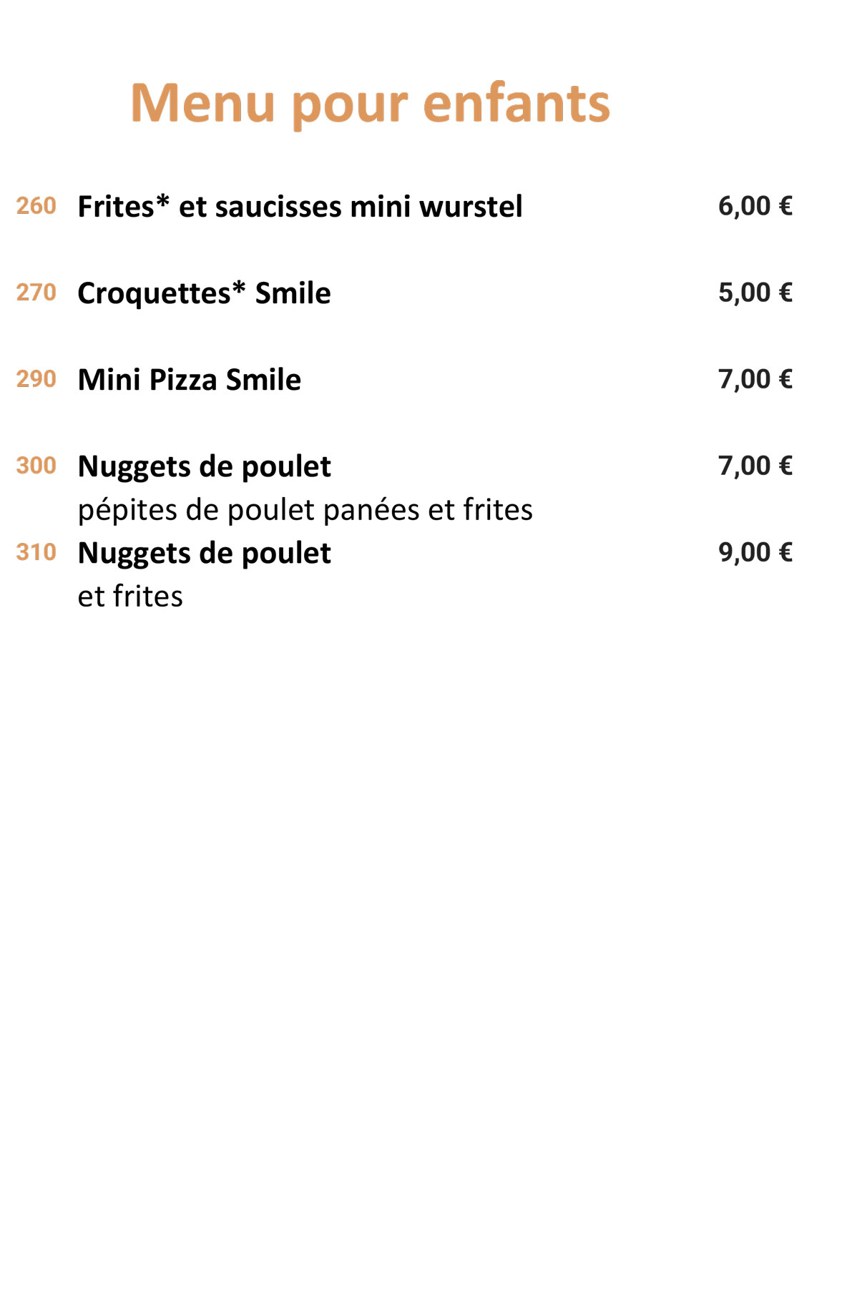Select item number 310

coord(36,552)
